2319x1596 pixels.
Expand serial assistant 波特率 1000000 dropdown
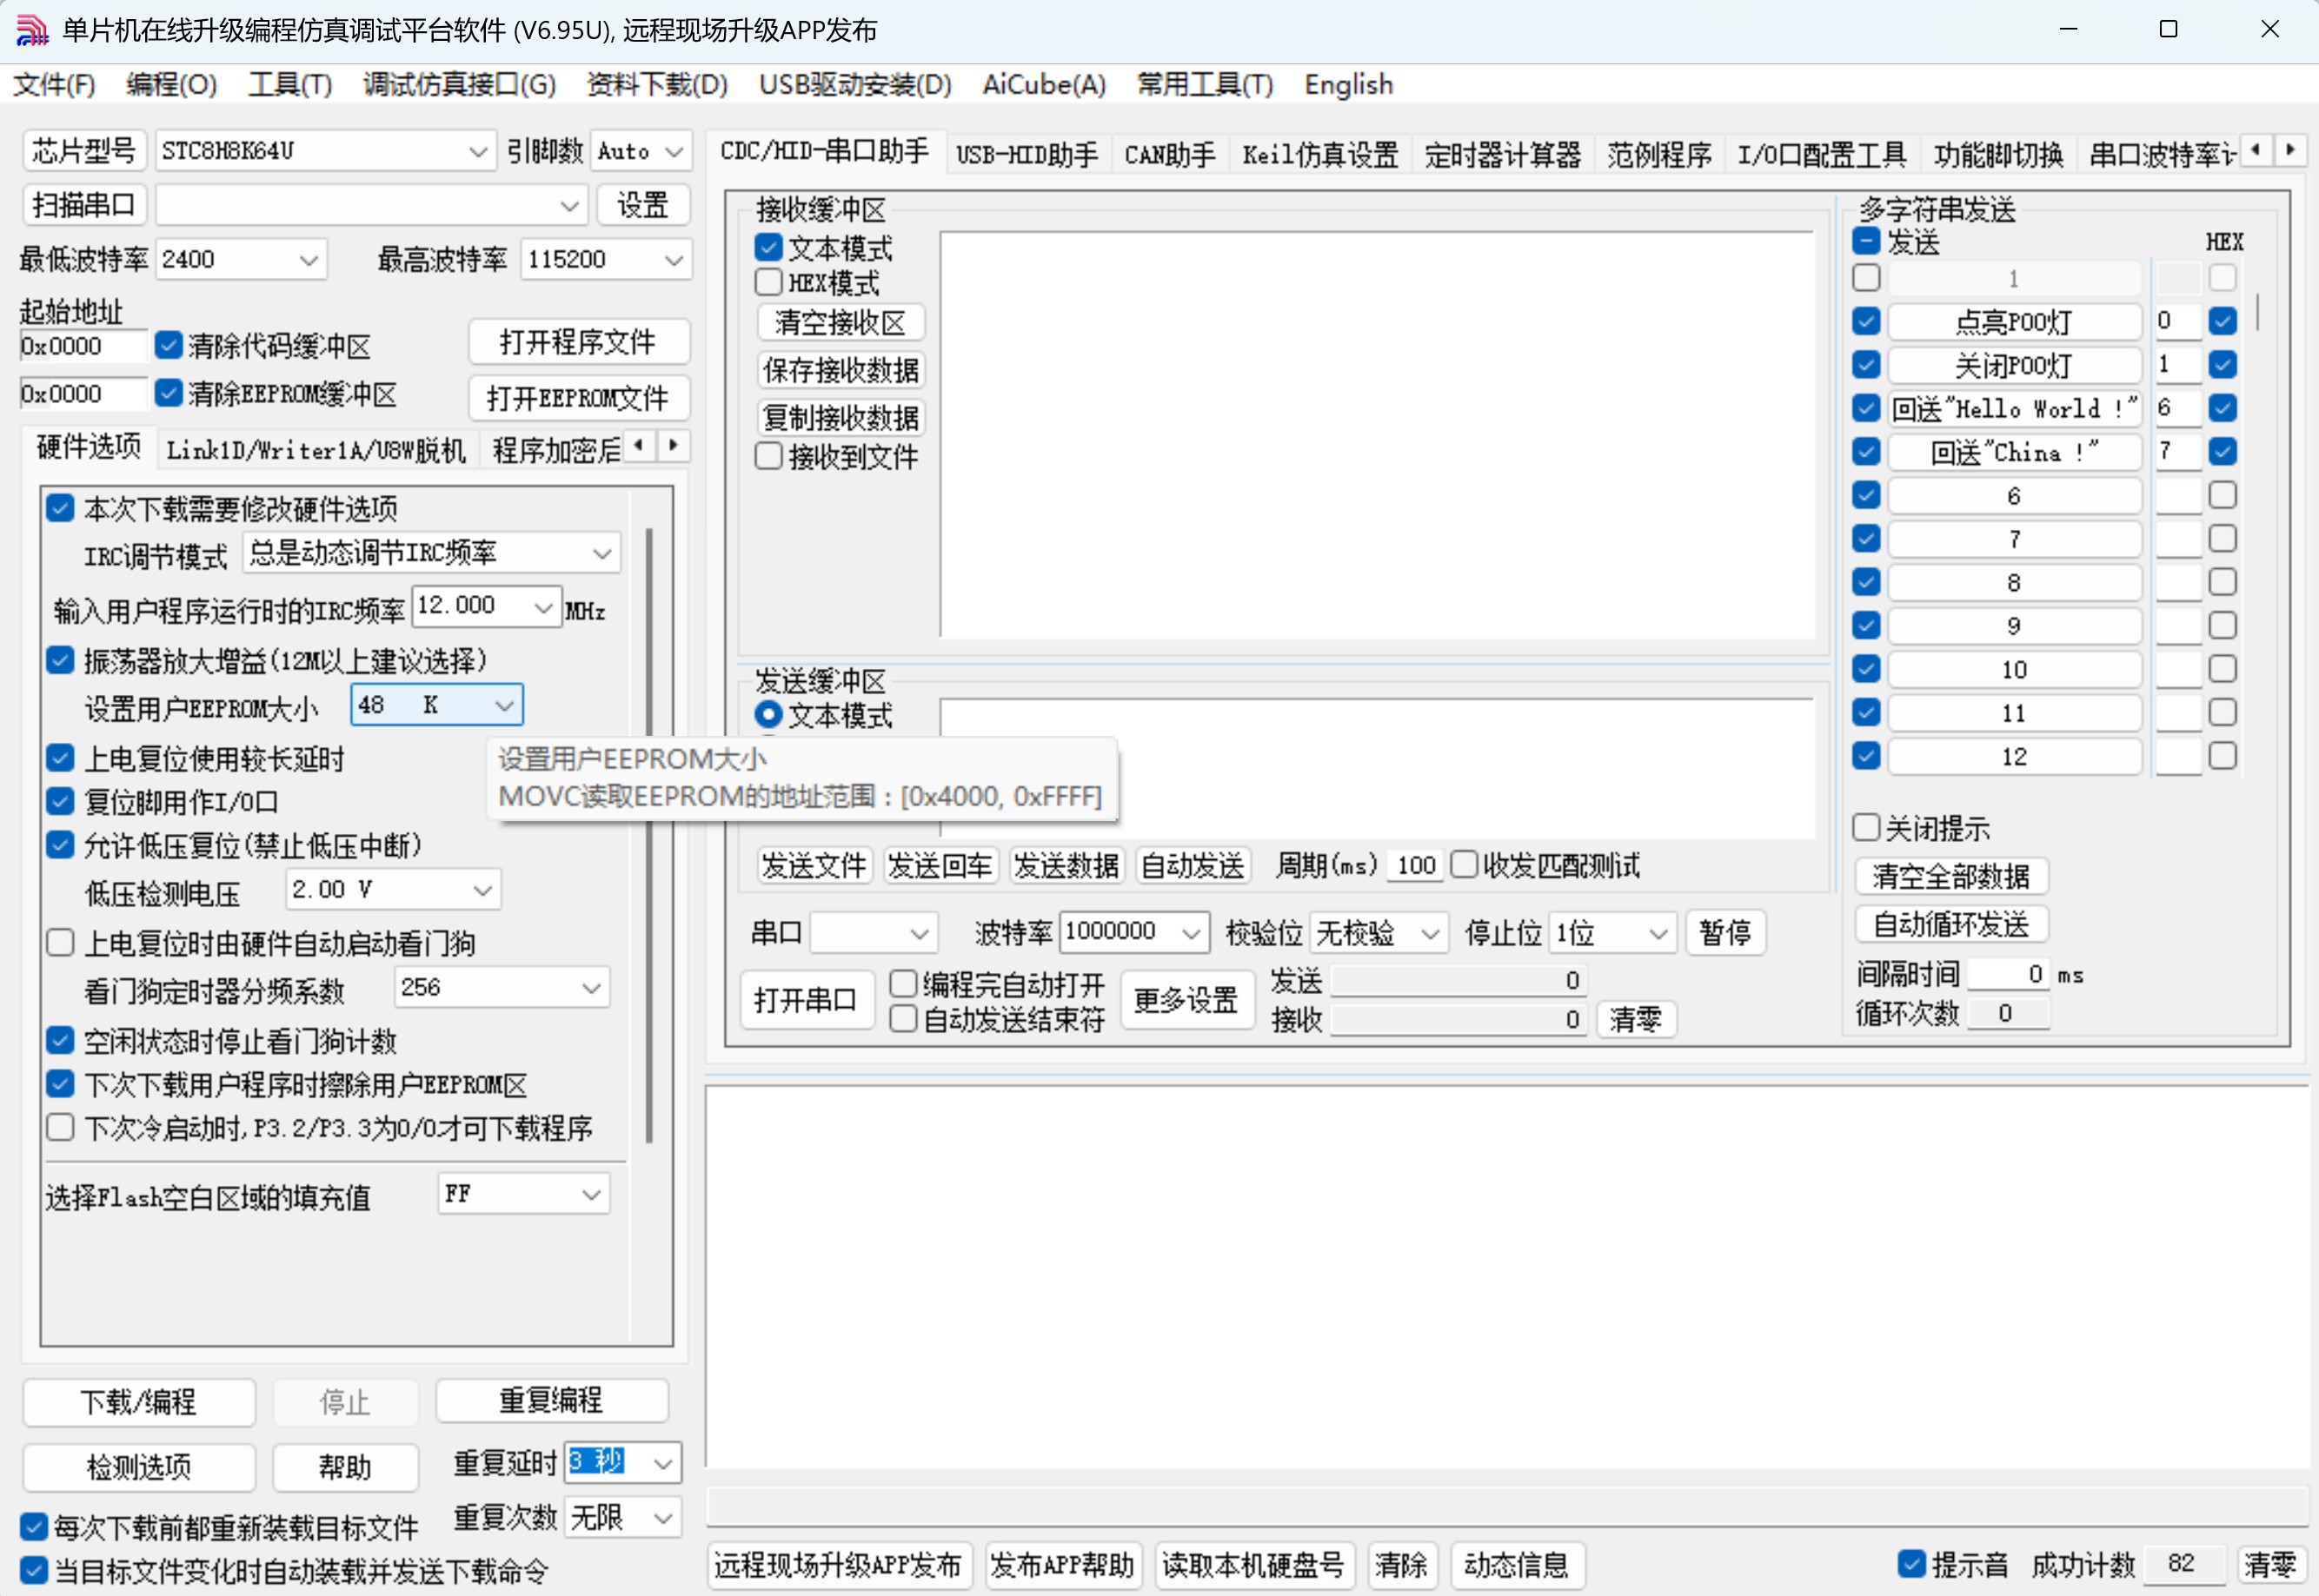[1190, 932]
